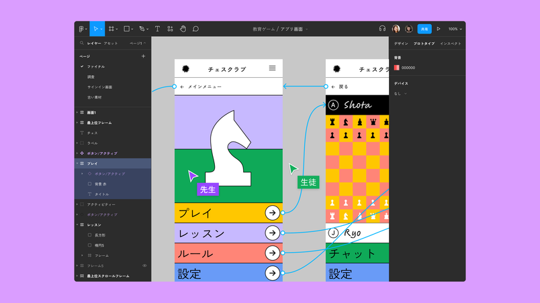540x303 pixels.
Task: Click the hamburger menu in チェスクラブ frame
Action: [x=272, y=68]
